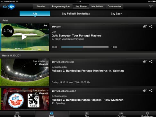The image size is (156, 117).
Task: Filter by Sky Sport
Action: (117, 14)
